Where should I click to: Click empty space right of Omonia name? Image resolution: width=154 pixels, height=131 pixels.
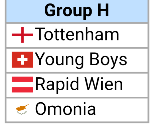[x=122, y=110]
